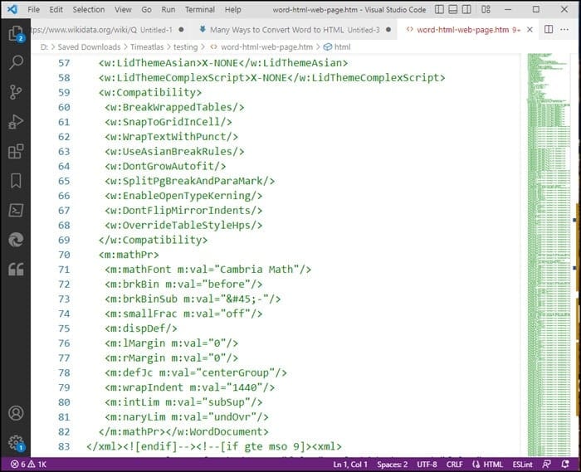Viewport: 581px width, 472px height.
Task: Click </w:WordDocument> on line 82
Action: tap(217, 431)
